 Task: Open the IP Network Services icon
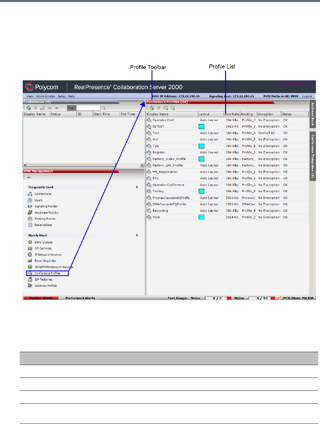pyautogui.click(x=30, y=255)
